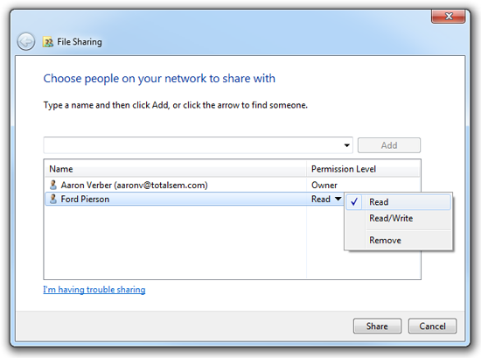Expand the name combo box arrow

point(346,145)
